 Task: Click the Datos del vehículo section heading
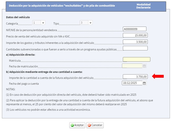click(18, 17)
